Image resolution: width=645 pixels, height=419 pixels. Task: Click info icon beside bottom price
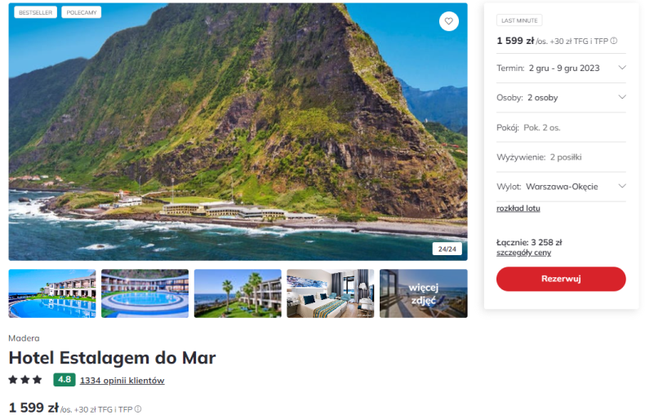pyautogui.click(x=138, y=408)
